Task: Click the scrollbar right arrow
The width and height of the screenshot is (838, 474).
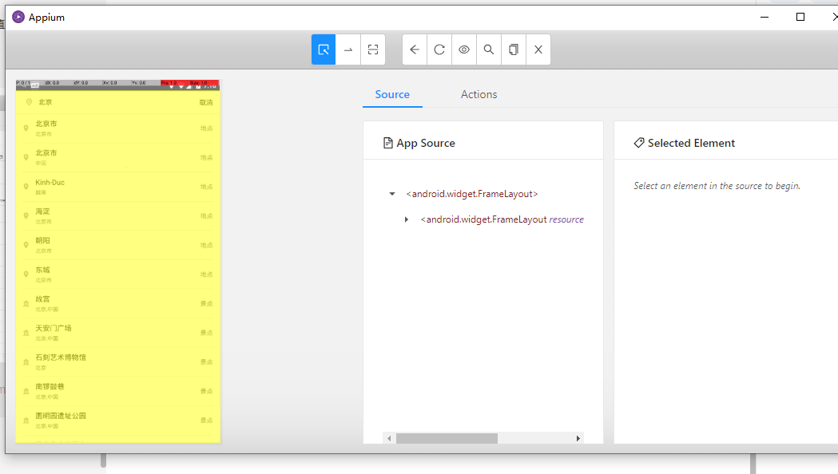Action: coord(578,438)
